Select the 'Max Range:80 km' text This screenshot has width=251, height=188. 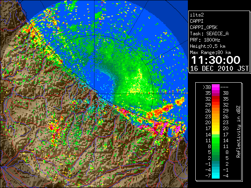(210, 52)
